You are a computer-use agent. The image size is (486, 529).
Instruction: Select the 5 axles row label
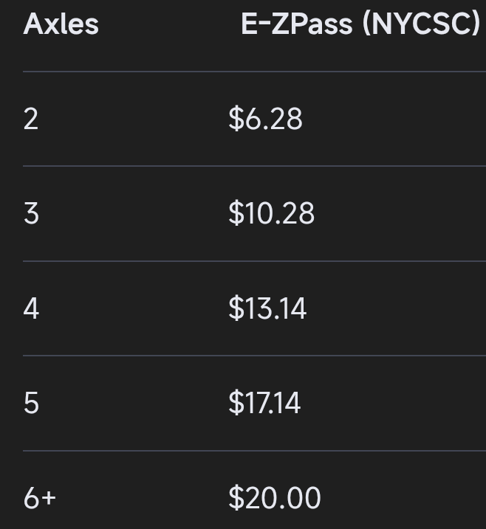[31, 403]
